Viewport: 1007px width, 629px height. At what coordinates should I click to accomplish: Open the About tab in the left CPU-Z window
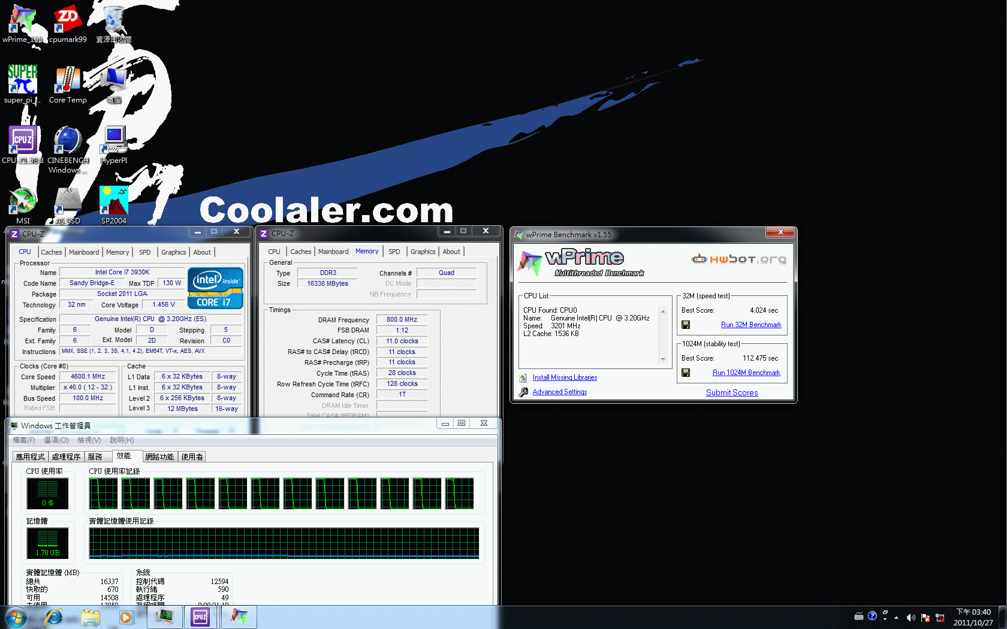[x=202, y=252]
